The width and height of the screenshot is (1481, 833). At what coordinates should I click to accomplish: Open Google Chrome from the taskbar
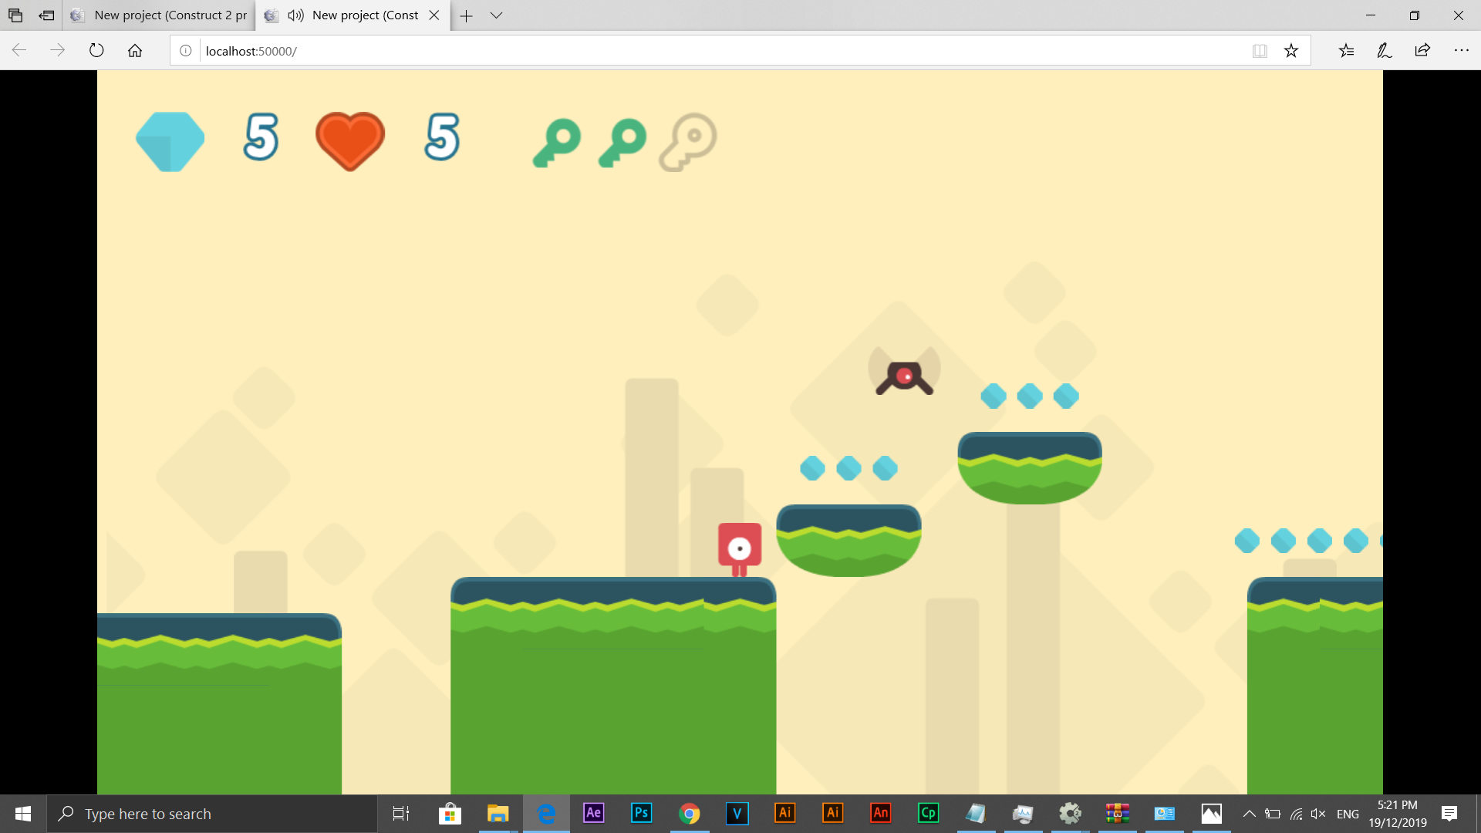point(690,813)
